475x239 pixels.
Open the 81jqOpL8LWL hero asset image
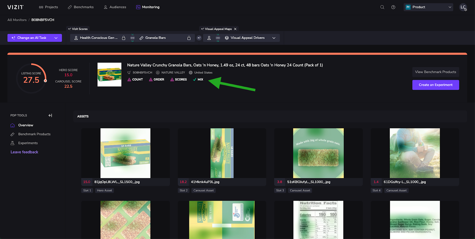click(x=125, y=153)
